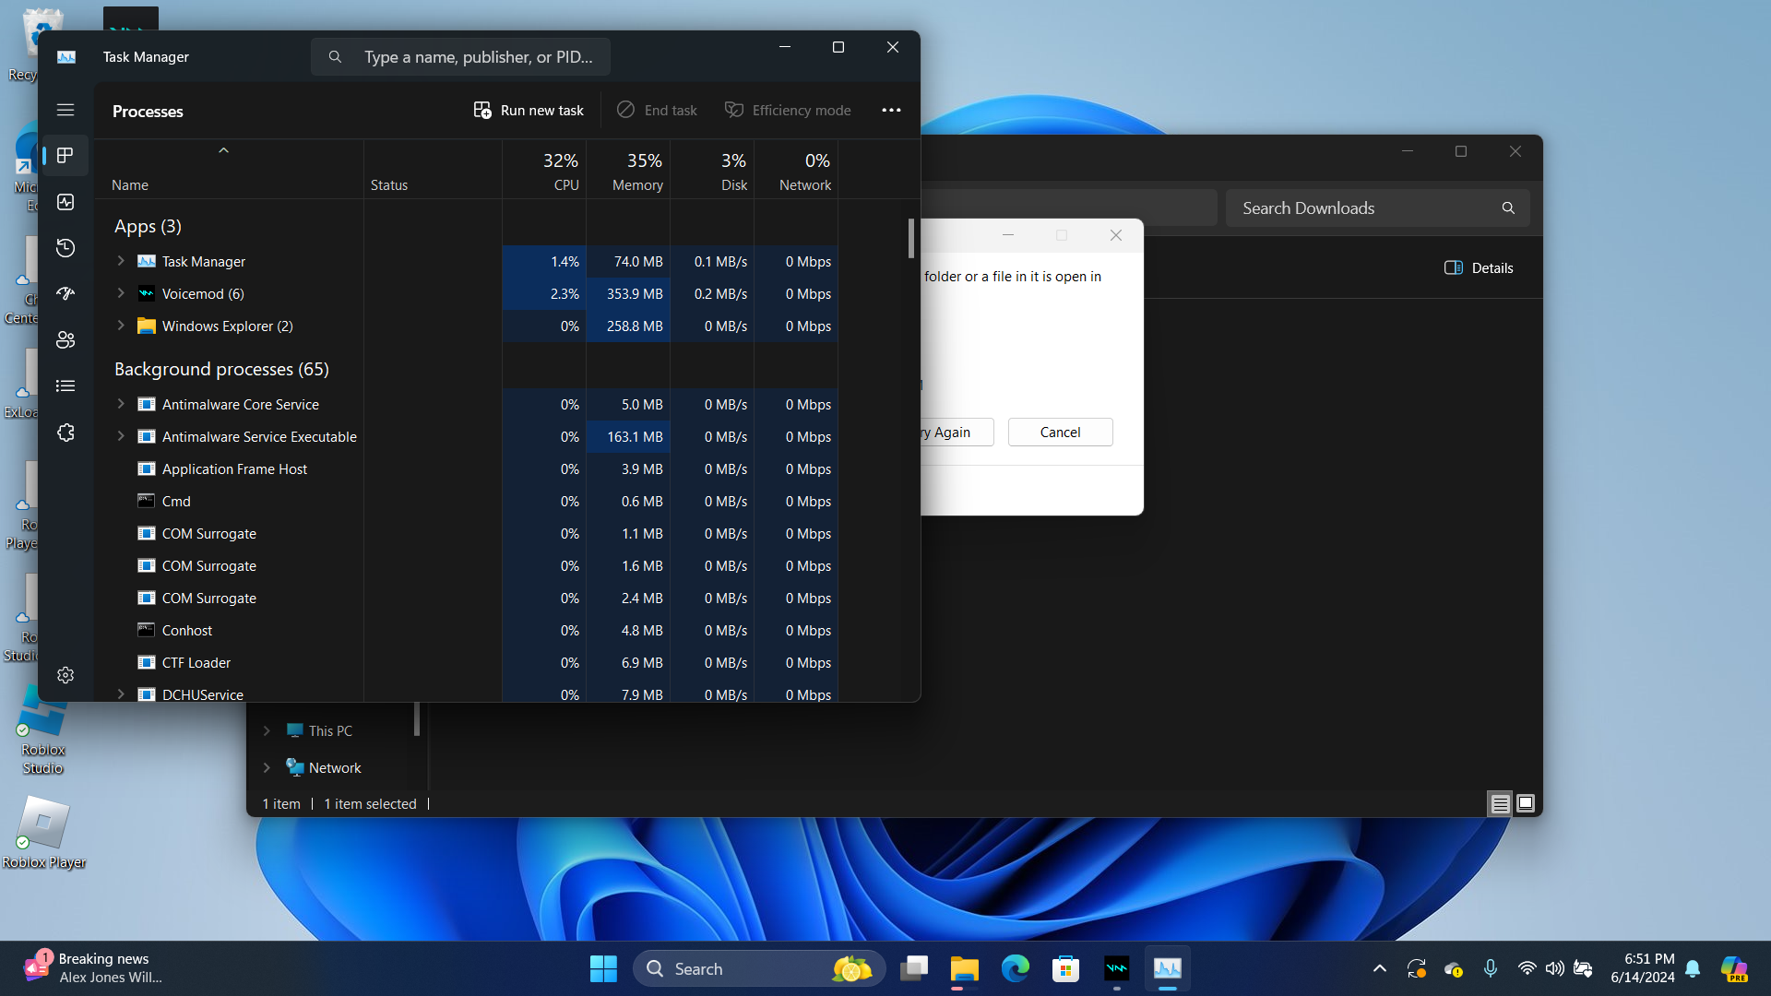The width and height of the screenshot is (1771, 996).
Task: Expand Windows Explorer (2) process group
Action: point(121,326)
